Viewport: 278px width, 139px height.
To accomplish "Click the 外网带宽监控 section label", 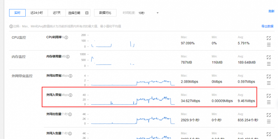I will (x=22, y=76).
